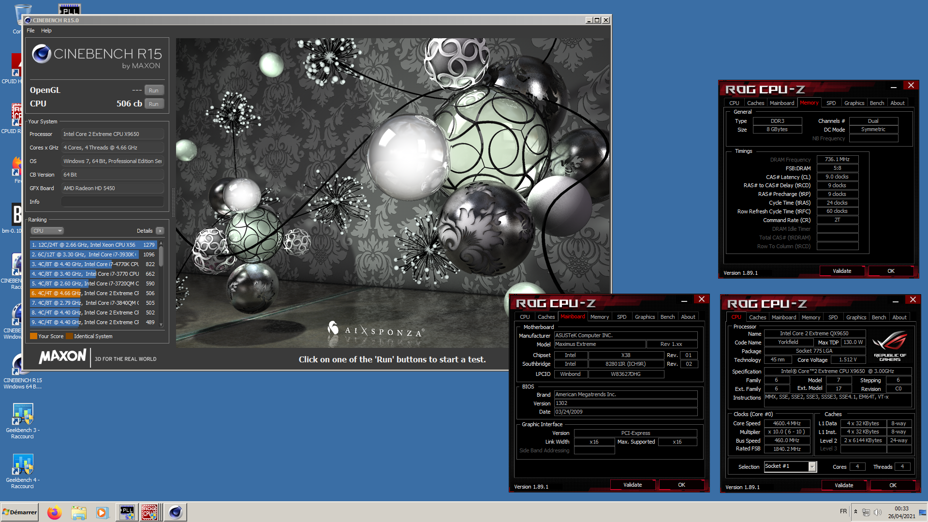Switch to PLL app in taskbar
Screen dimensions: 928x522
127,512
